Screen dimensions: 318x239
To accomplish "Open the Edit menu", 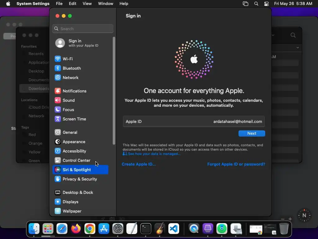I will (72, 4).
